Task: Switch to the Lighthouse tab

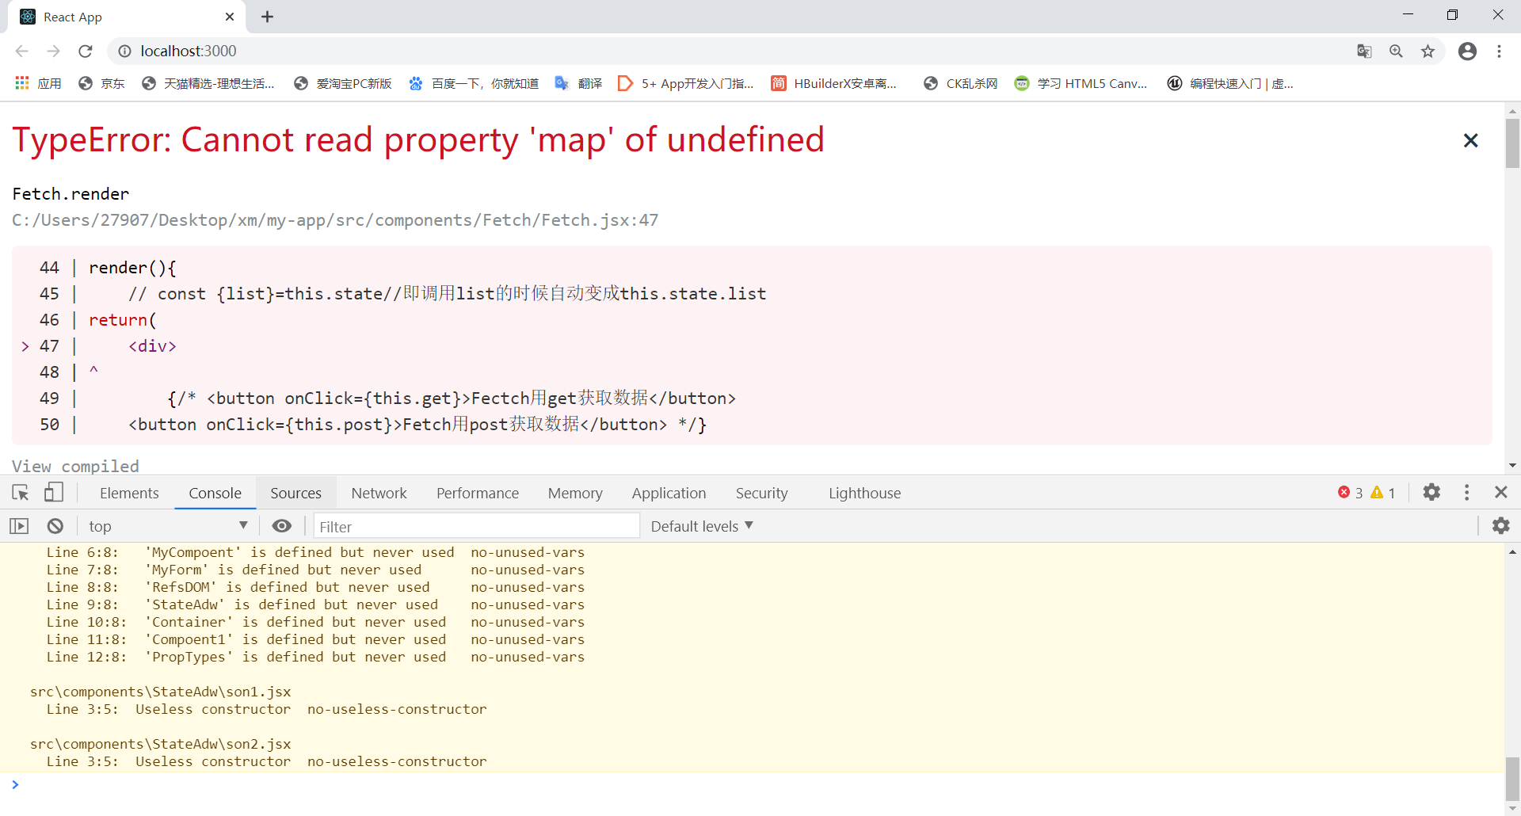Action: [864, 493]
